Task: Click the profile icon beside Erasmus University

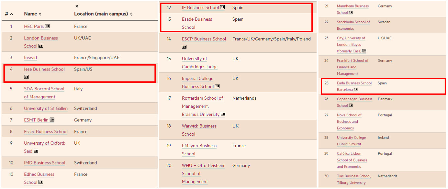Action: pyautogui.click(x=223, y=114)
